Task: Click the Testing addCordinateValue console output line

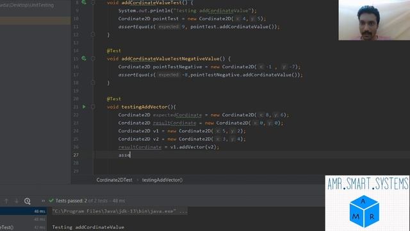Action: [88, 227]
